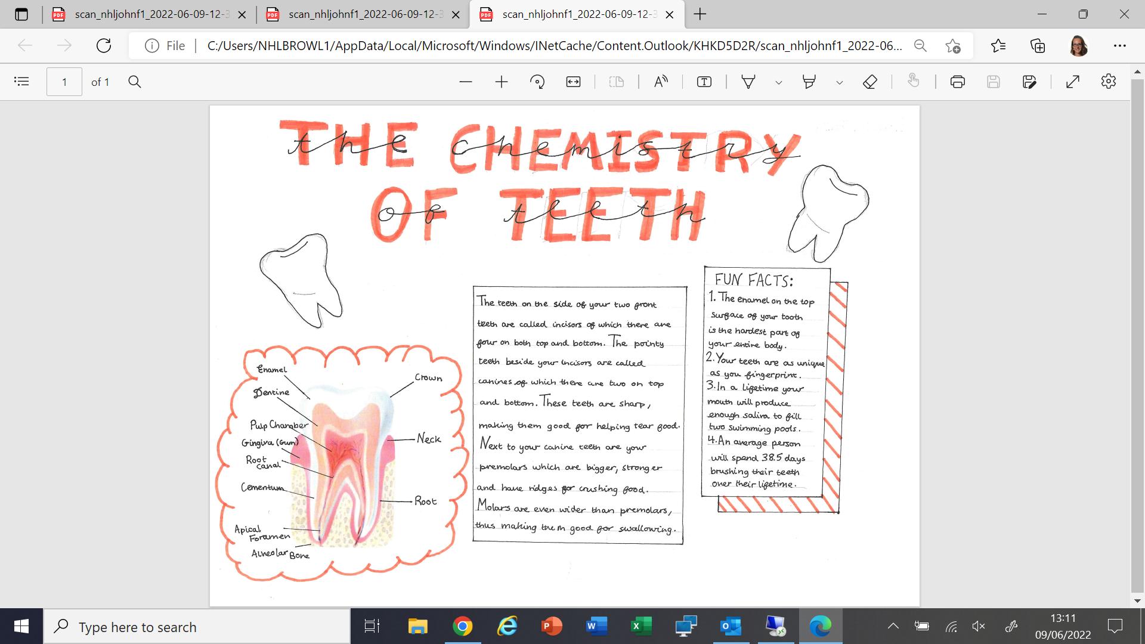Open a new browser tab
This screenshot has height=644, width=1145.
(700, 14)
